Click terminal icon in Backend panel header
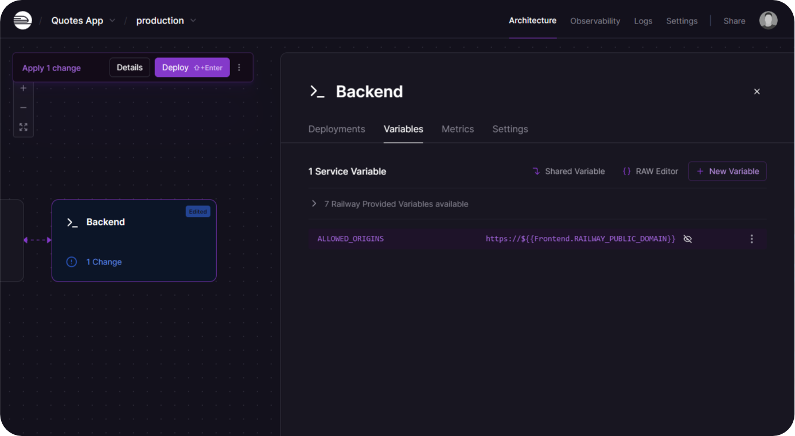This screenshot has width=795, height=436. pyautogui.click(x=317, y=92)
